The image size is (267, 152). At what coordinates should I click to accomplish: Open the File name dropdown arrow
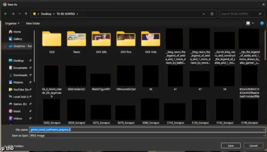[x=264, y=130]
